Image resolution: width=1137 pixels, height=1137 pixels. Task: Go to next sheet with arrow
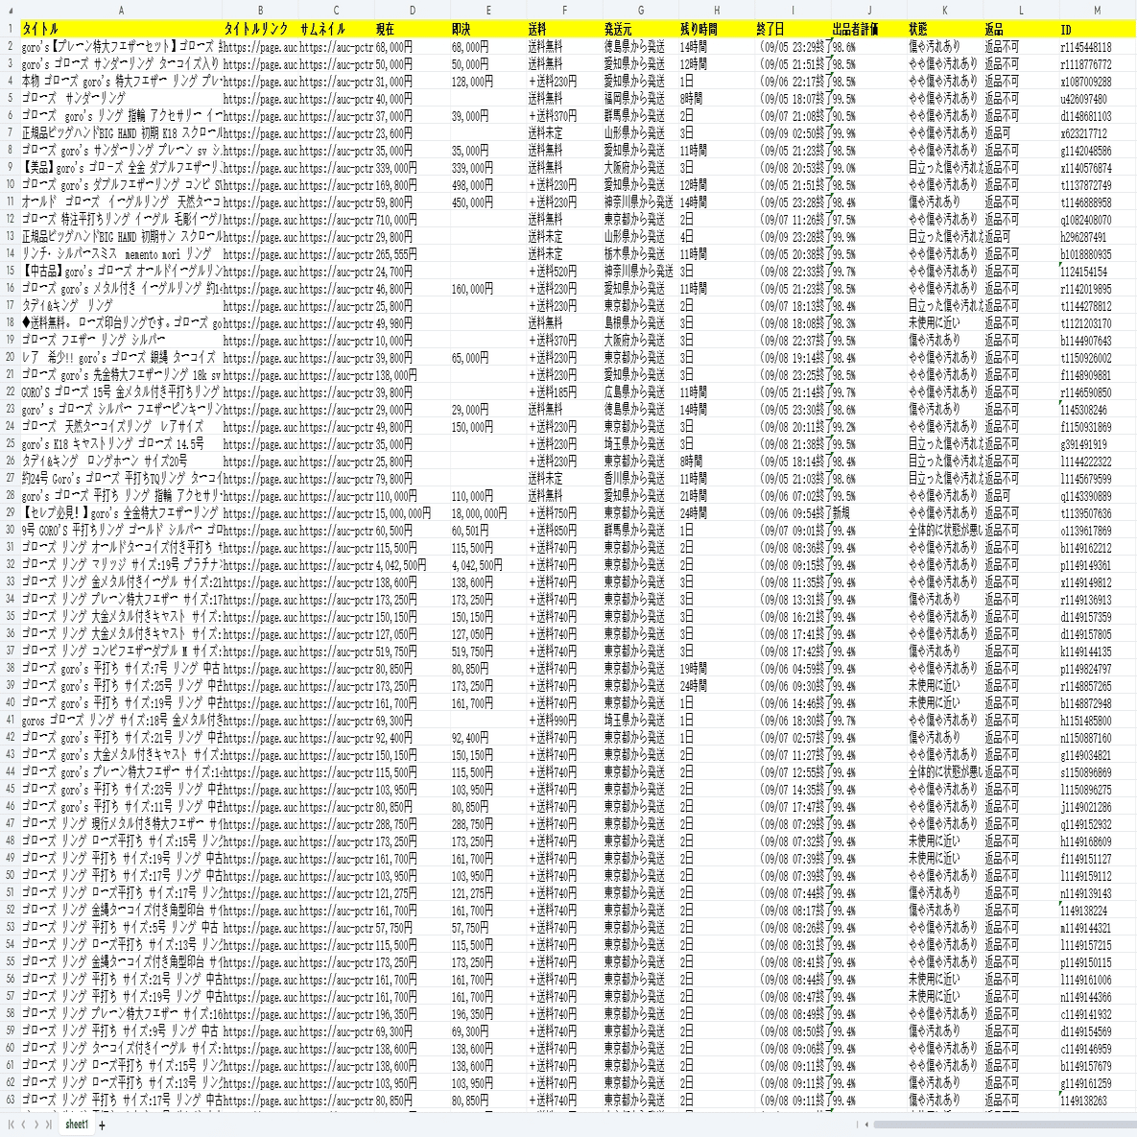pyautogui.click(x=36, y=1125)
